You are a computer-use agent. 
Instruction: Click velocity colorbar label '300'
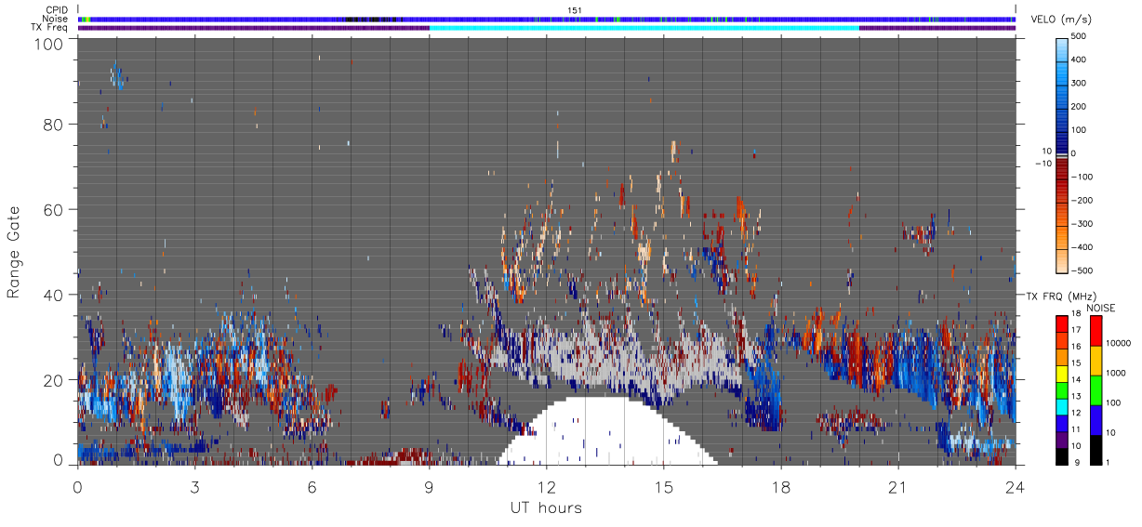(x=1079, y=83)
